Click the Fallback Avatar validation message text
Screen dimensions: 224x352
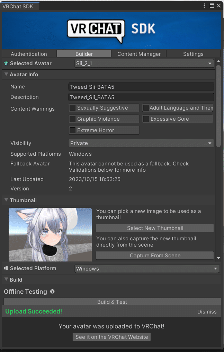click(x=129, y=166)
